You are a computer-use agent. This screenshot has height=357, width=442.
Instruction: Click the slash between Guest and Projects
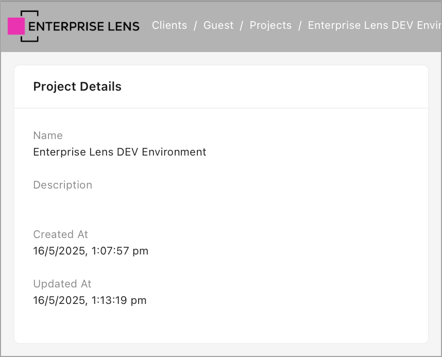(x=242, y=25)
